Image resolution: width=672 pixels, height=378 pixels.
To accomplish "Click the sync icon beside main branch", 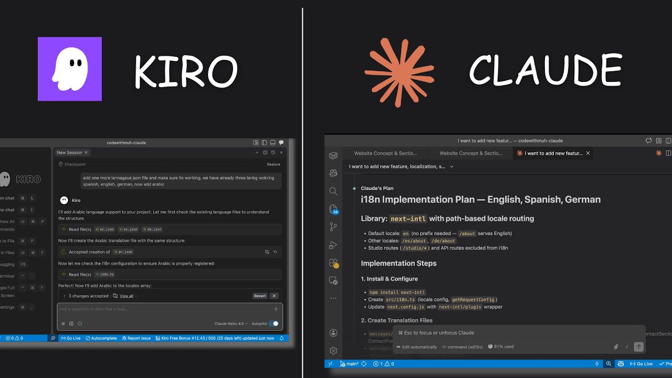I will (364, 363).
